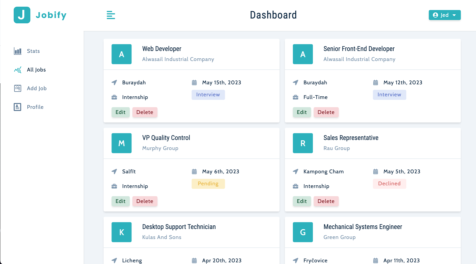Click the Murphy Group 'M' avatar
The image size is (476, 264).
pyautogui.click(x=121, y=143)
